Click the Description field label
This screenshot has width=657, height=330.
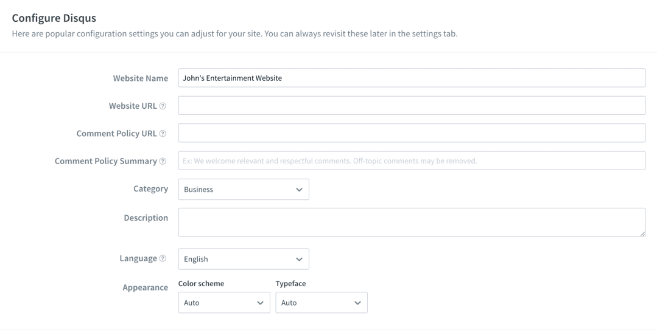[146, 218]
